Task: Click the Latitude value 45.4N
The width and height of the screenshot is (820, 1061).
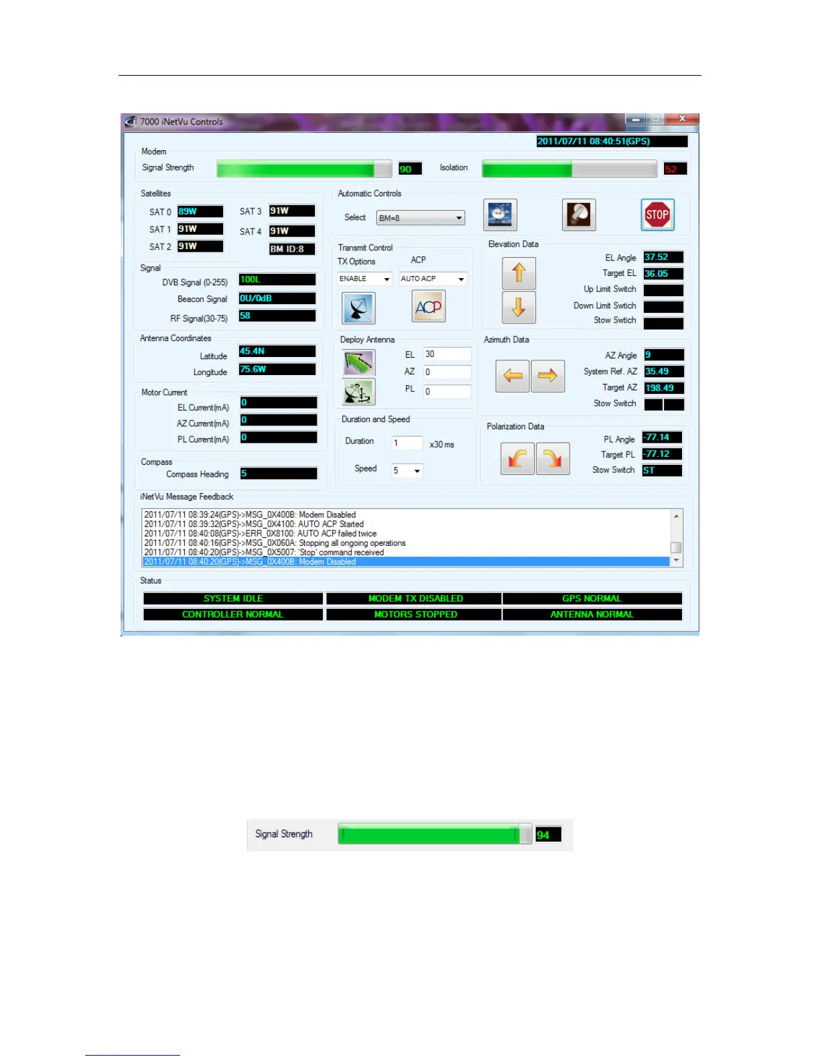Action: coord(277,352)
